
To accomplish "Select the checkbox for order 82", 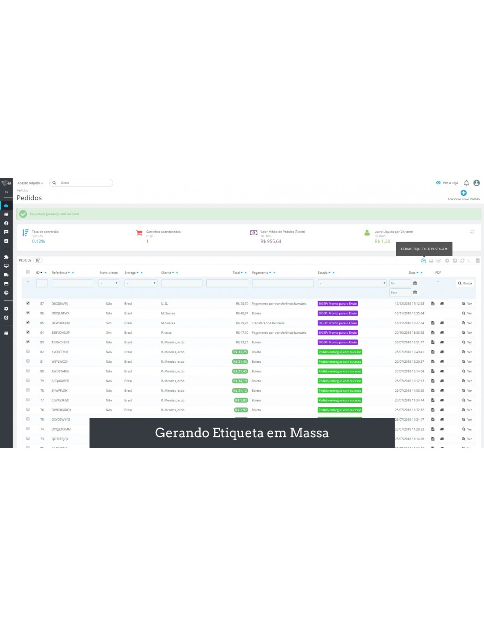I will [x=28, y=352].
